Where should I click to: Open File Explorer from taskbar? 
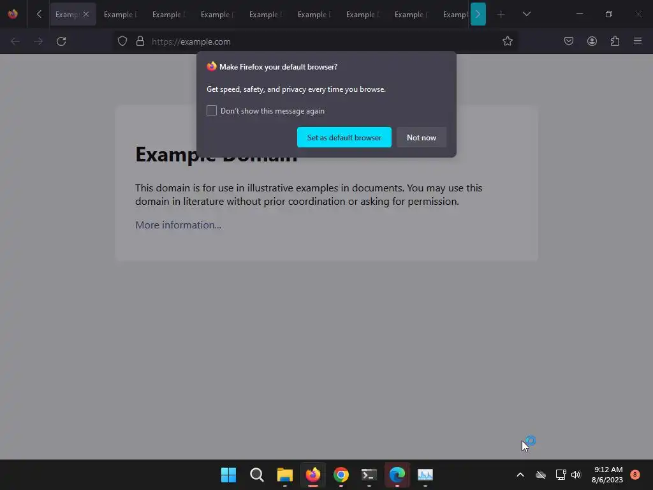click(285, 475)
